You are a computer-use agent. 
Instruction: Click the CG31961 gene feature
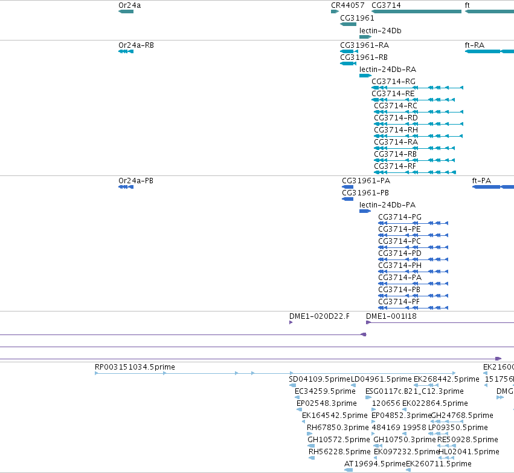pyautogui.click(x=348, y=24)
